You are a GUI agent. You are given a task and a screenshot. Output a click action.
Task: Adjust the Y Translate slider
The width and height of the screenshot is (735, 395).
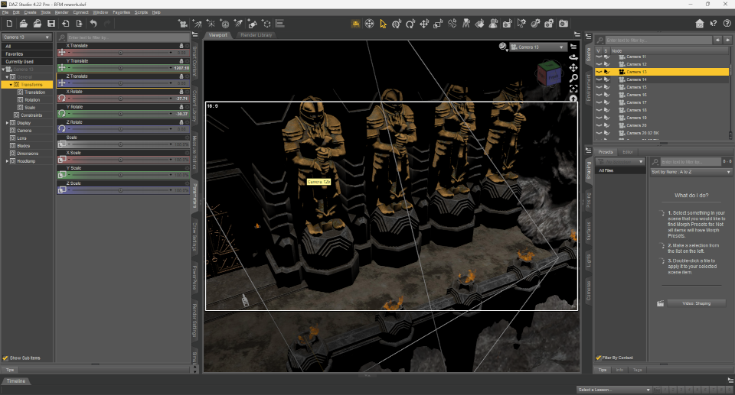pyautogui.click(x=120, y=68)
